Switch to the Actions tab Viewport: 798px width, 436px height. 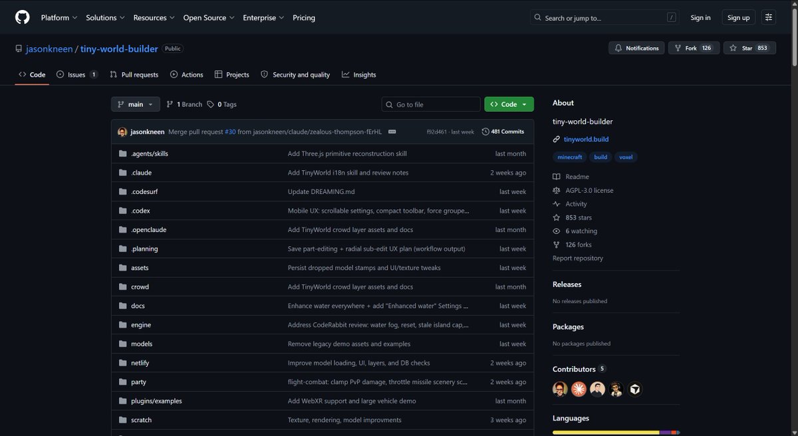(187, 74)
